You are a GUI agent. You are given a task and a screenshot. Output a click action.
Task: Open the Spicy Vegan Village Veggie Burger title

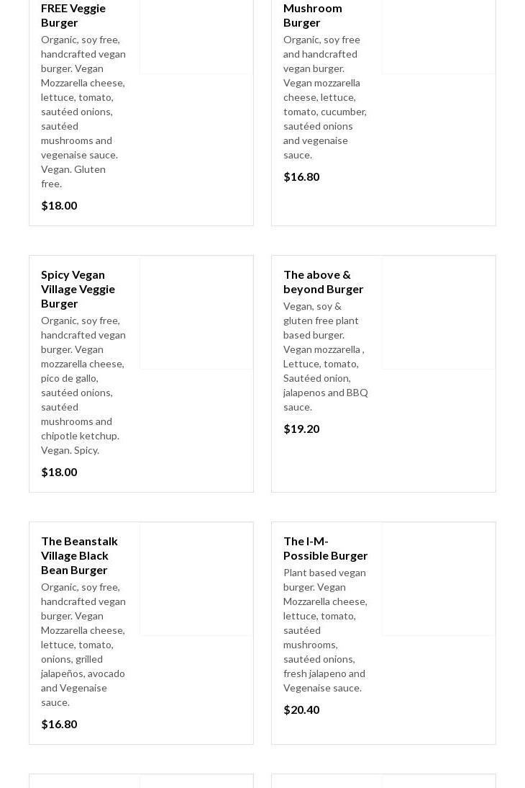click(x=78, y=289)
